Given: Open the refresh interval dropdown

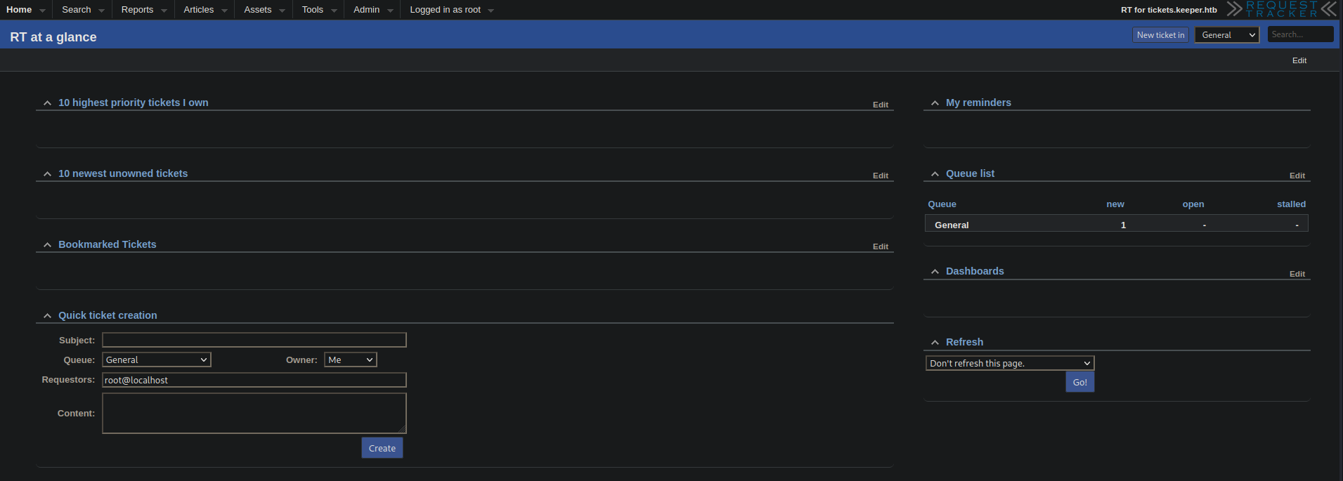Looking at the screenshot, I should click(x=1009, y=363).
